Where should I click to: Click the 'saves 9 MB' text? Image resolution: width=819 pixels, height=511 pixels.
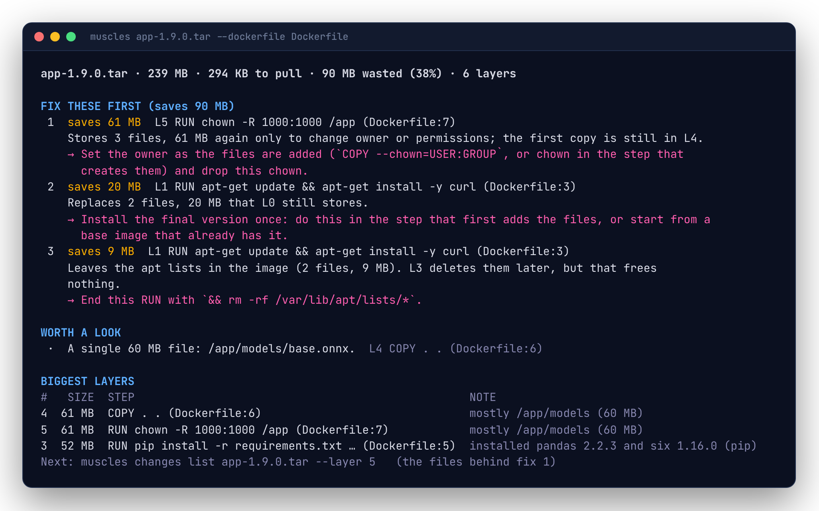[x=101, y=252]
